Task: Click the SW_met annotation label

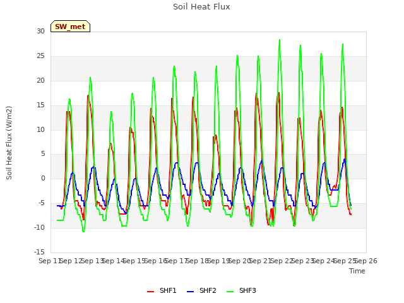Action: point(70,27)
